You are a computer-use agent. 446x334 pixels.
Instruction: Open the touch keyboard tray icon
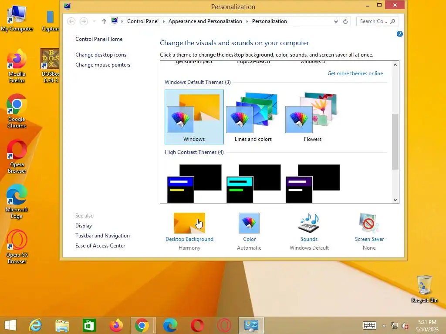coord(369,325)
